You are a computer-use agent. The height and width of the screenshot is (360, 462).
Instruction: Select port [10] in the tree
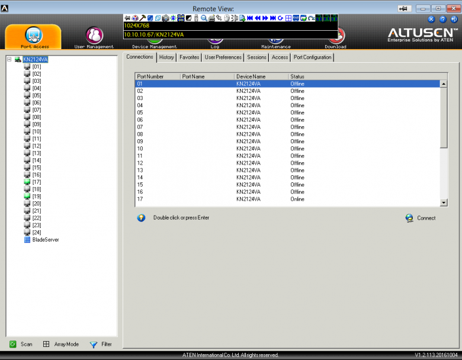click(x=37, y=131)
